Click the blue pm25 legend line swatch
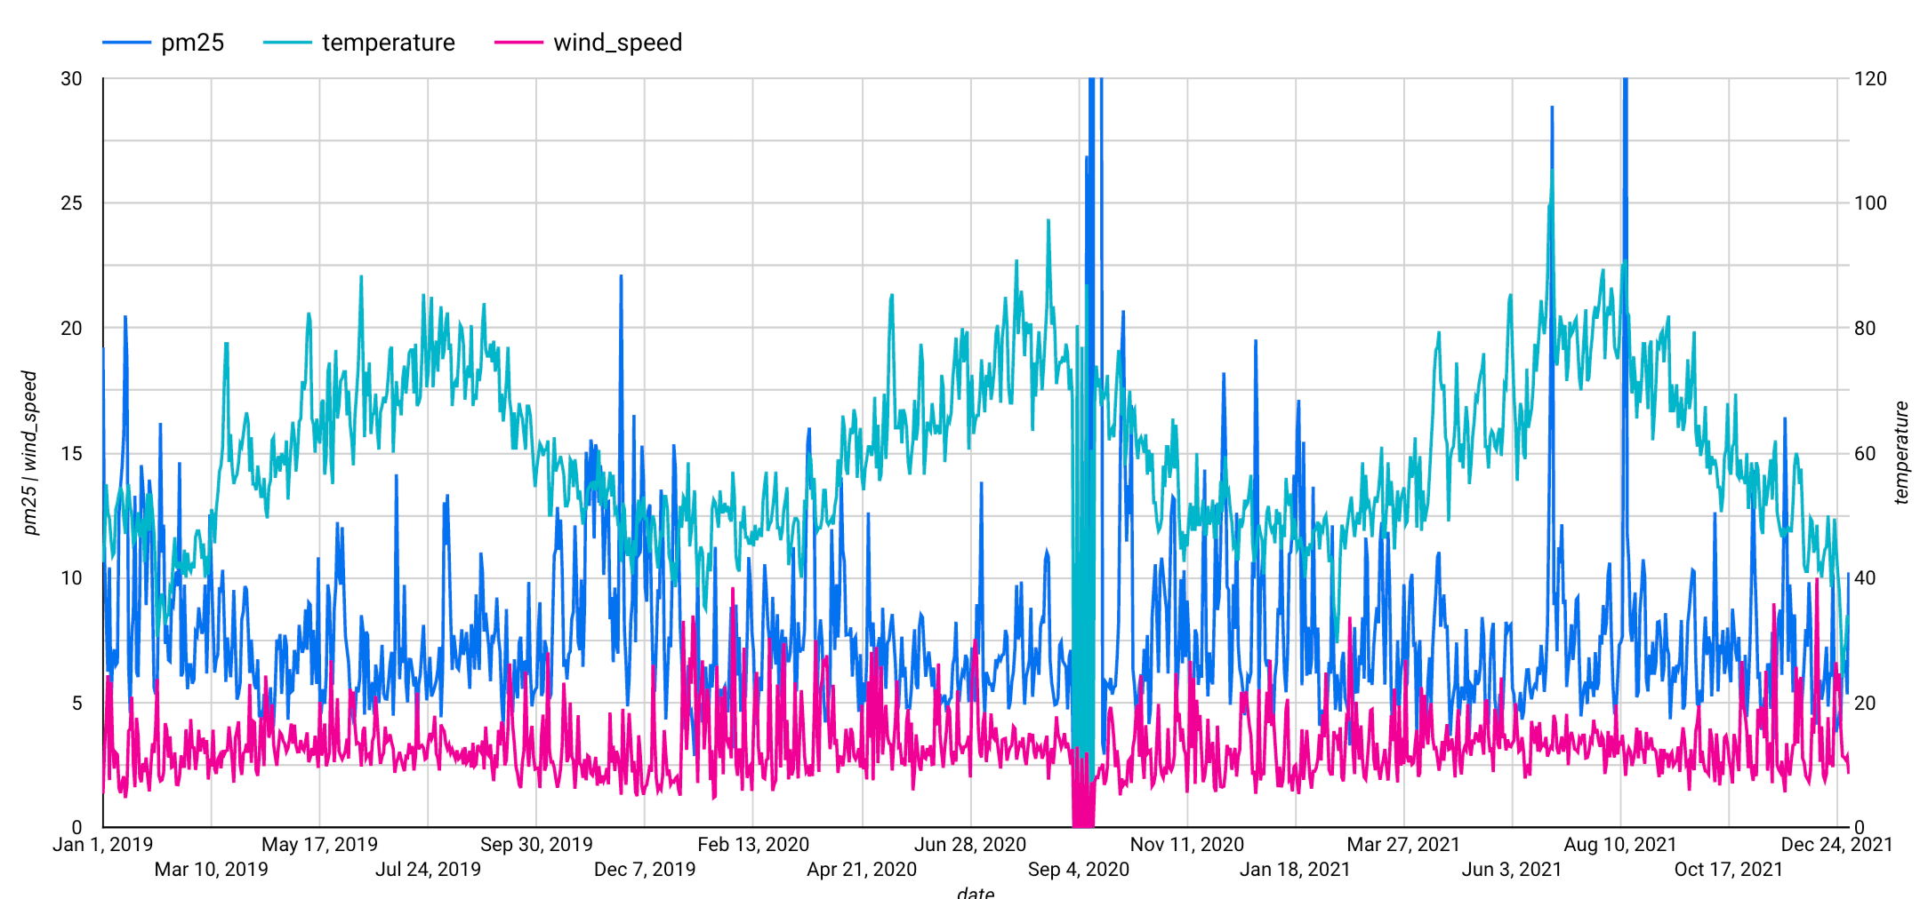This screenshot has height=899, width=1928. point(126,43)
